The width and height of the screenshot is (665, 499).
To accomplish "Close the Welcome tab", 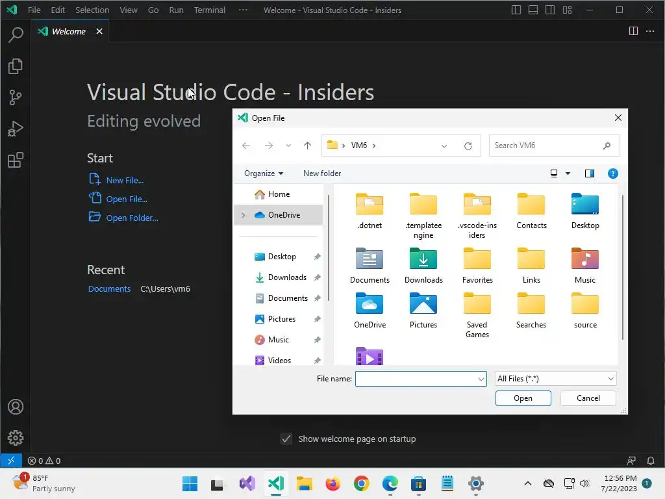I will tap(99, 31).
